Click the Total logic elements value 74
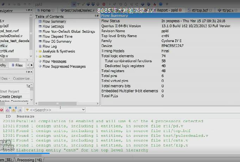The height and width of the screenshot is (162, 240). [x=164, y=56]
